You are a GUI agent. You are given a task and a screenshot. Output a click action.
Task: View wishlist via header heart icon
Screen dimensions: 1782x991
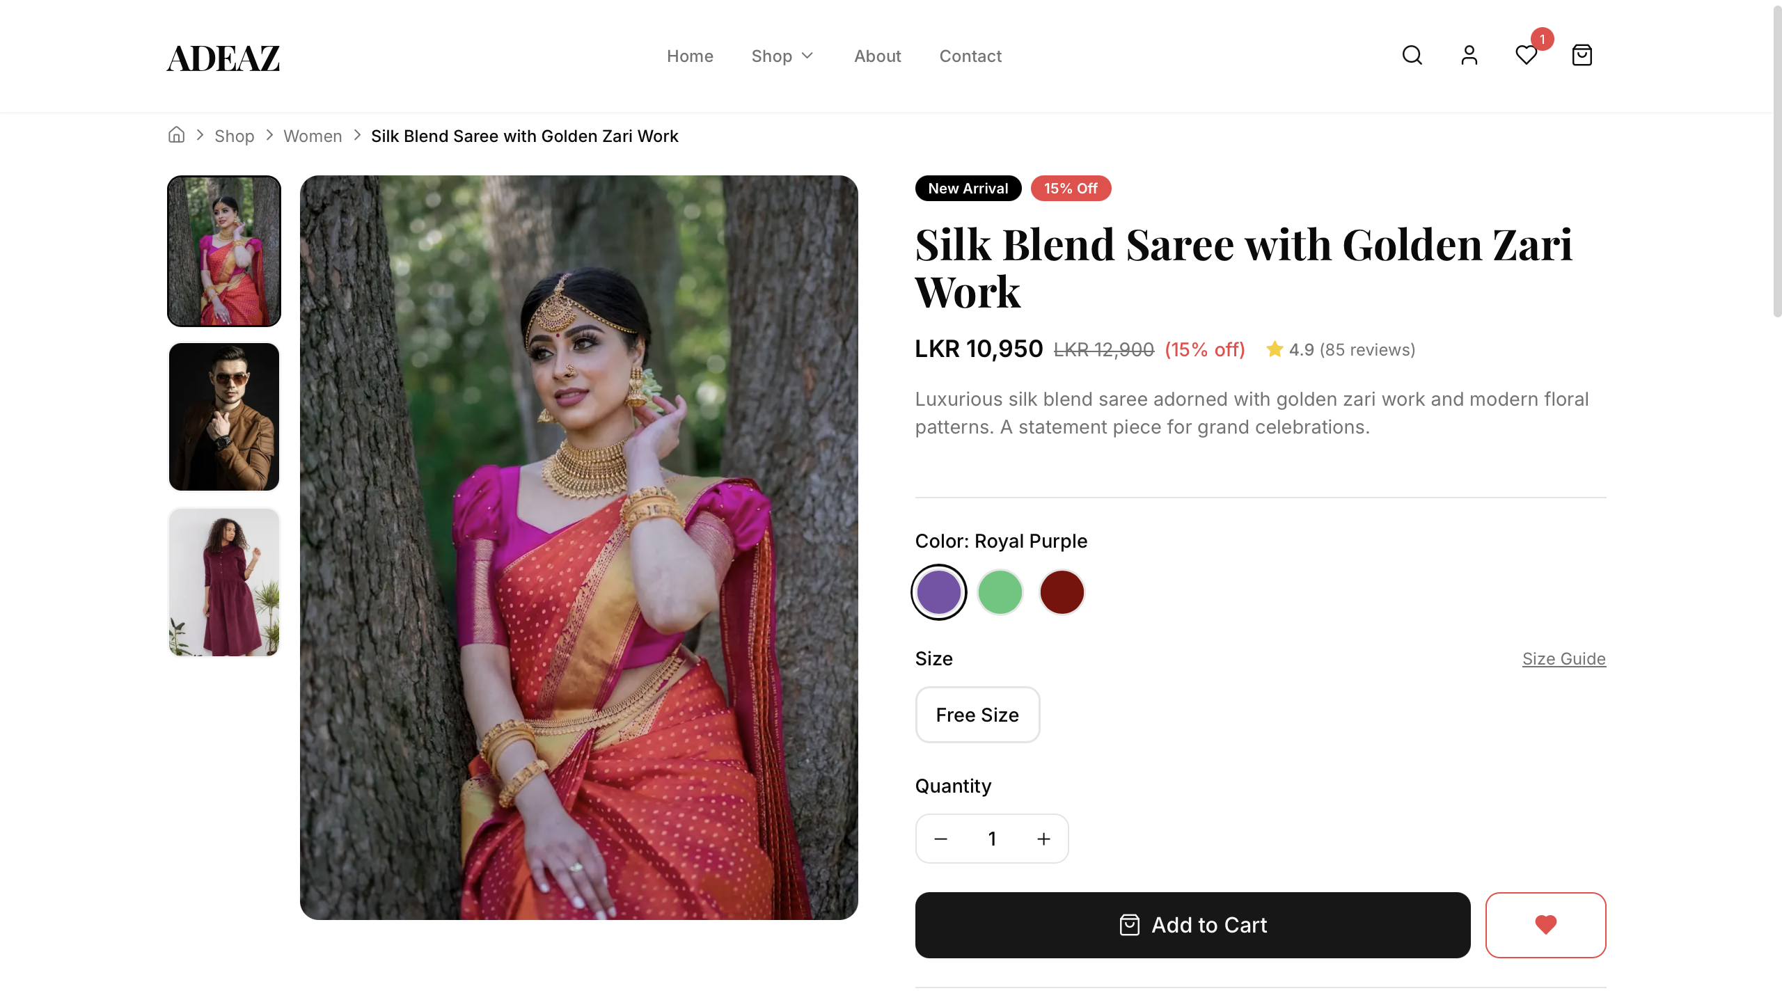[x=1526, y=56]
